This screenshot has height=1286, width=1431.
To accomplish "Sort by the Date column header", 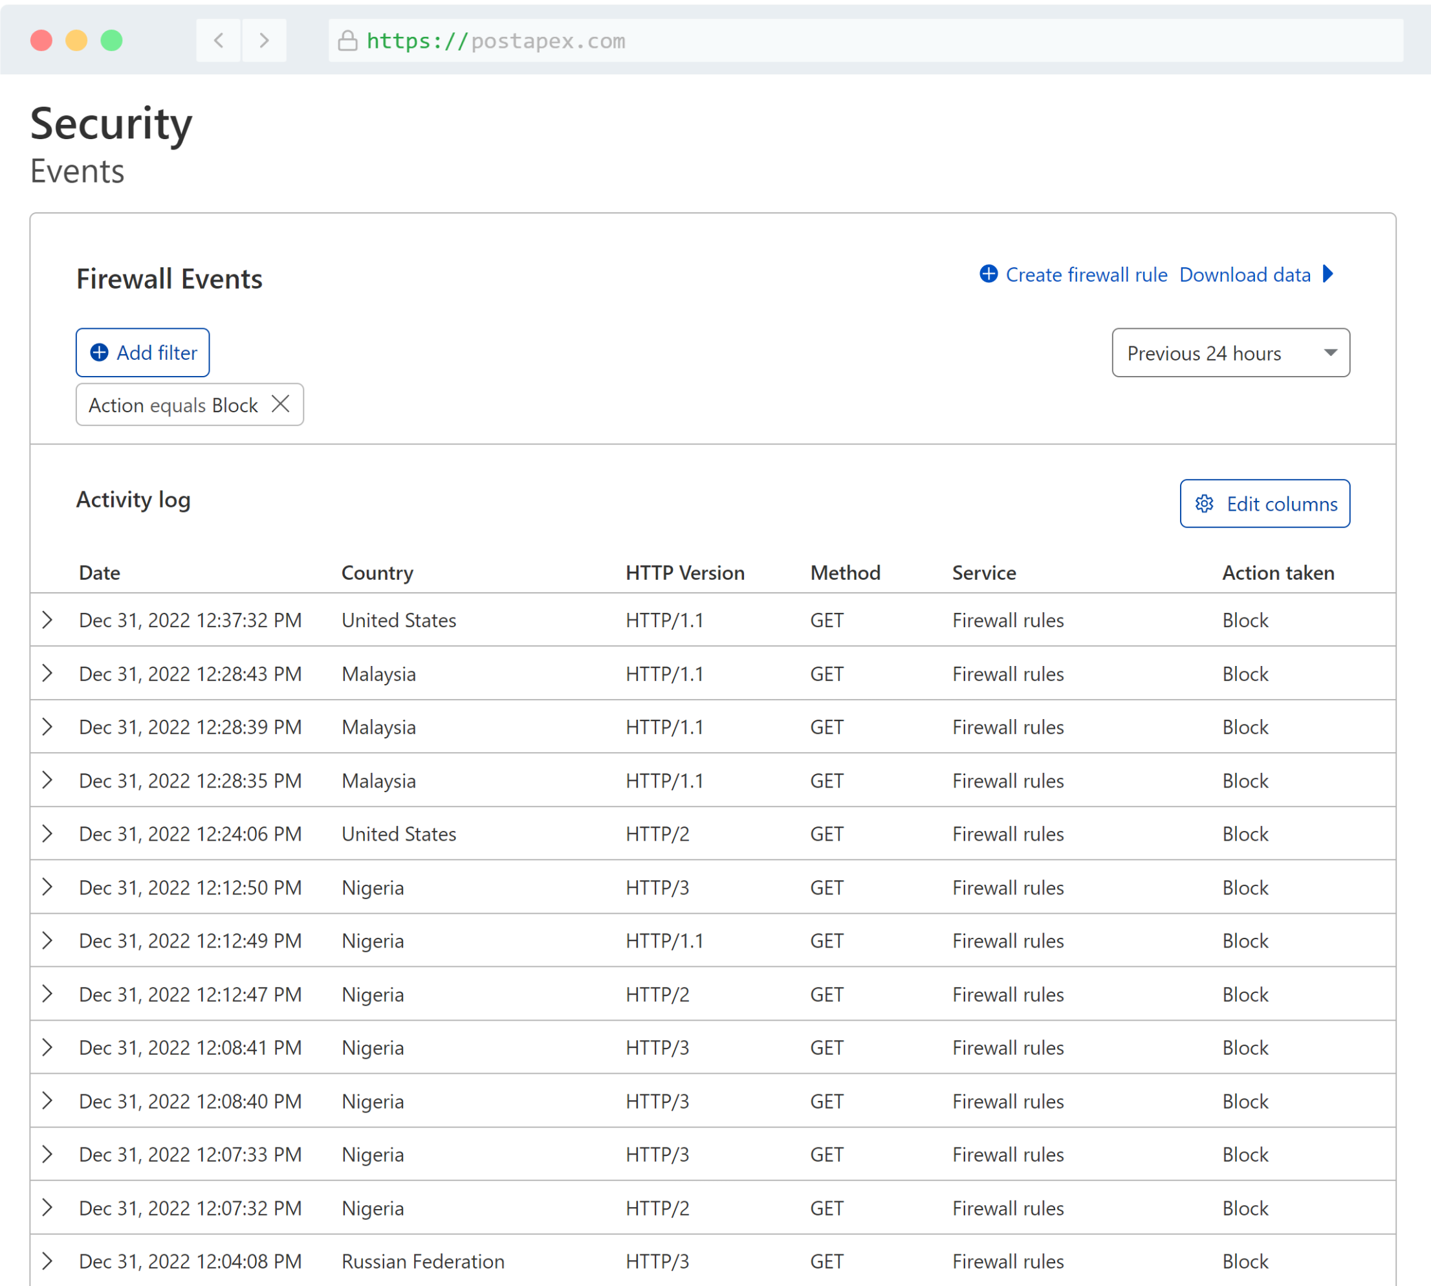I will [x=100, y=572].
